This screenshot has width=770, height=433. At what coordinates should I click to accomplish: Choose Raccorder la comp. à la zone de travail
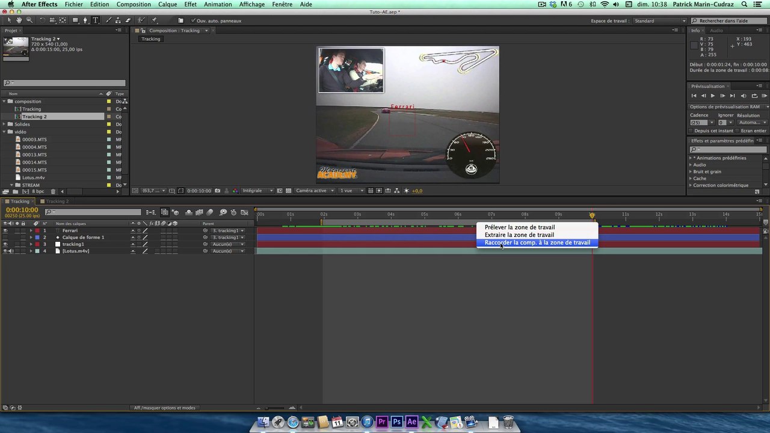coord(537,243)
